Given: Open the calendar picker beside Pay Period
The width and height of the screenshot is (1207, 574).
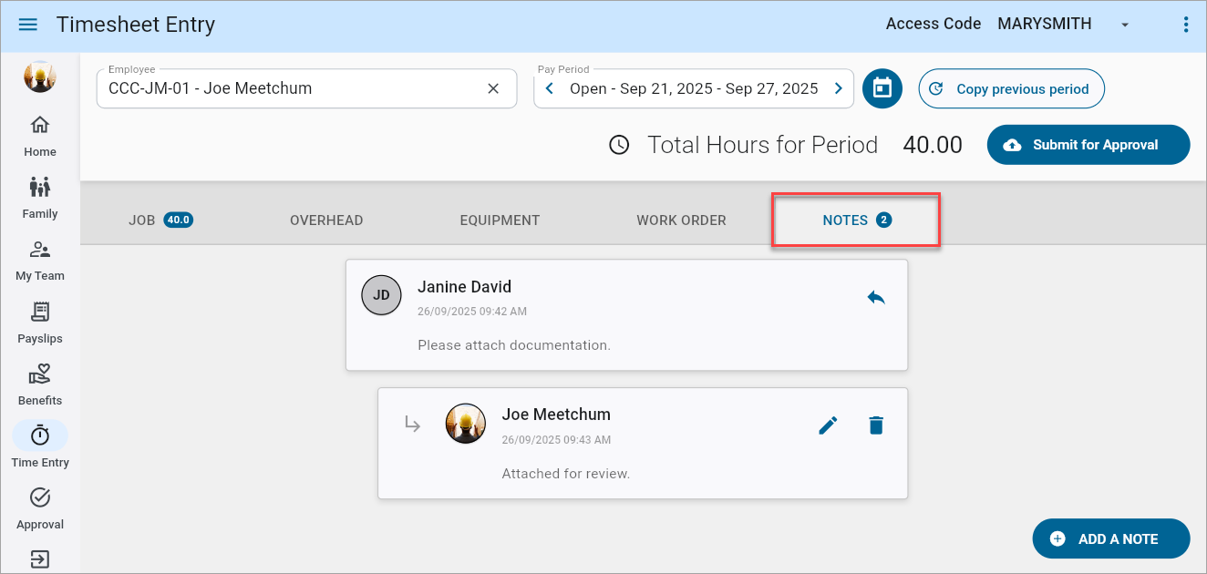Looking at the screenshot, I should pyautogui.click(x=882, y=88).
